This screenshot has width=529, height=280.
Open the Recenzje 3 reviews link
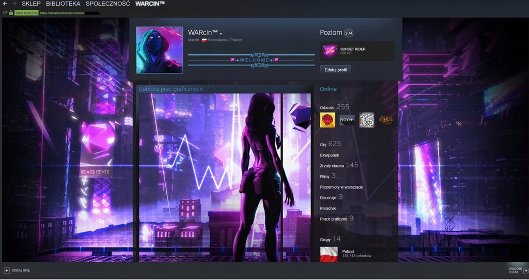click(x=331, y=197)
